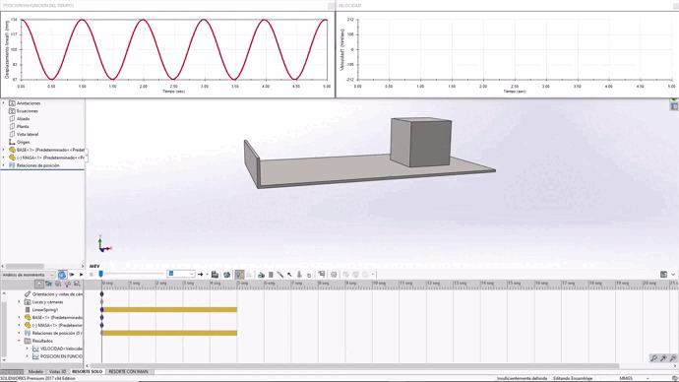Open the Animation Wizard icon

click(x=227, y=275)
